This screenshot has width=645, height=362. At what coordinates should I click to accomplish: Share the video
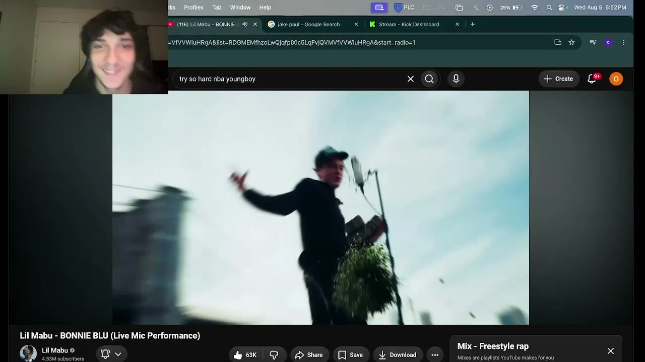[x=309, y=355]
